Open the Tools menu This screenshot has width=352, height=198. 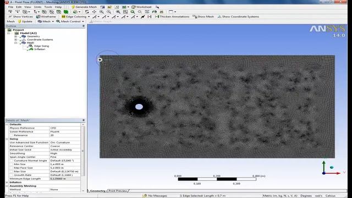click(x=48, y=7)
